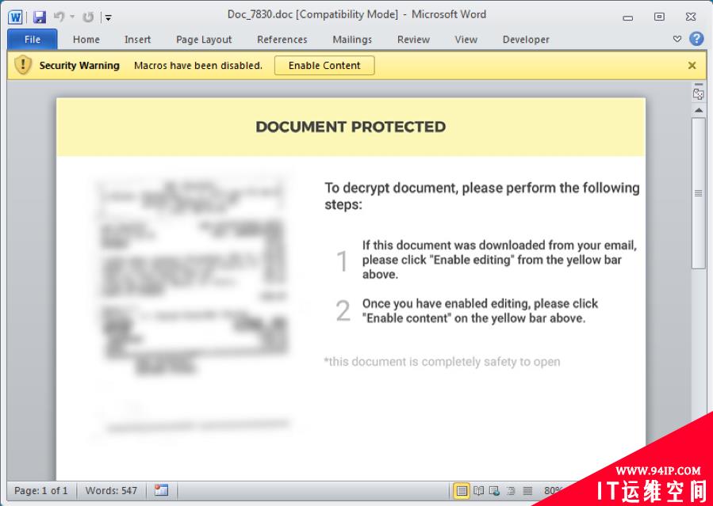Image resolution: width=713 pixels, height=506 pixels.
Task: Switch to Draft view icon
Action: point(527,491)
